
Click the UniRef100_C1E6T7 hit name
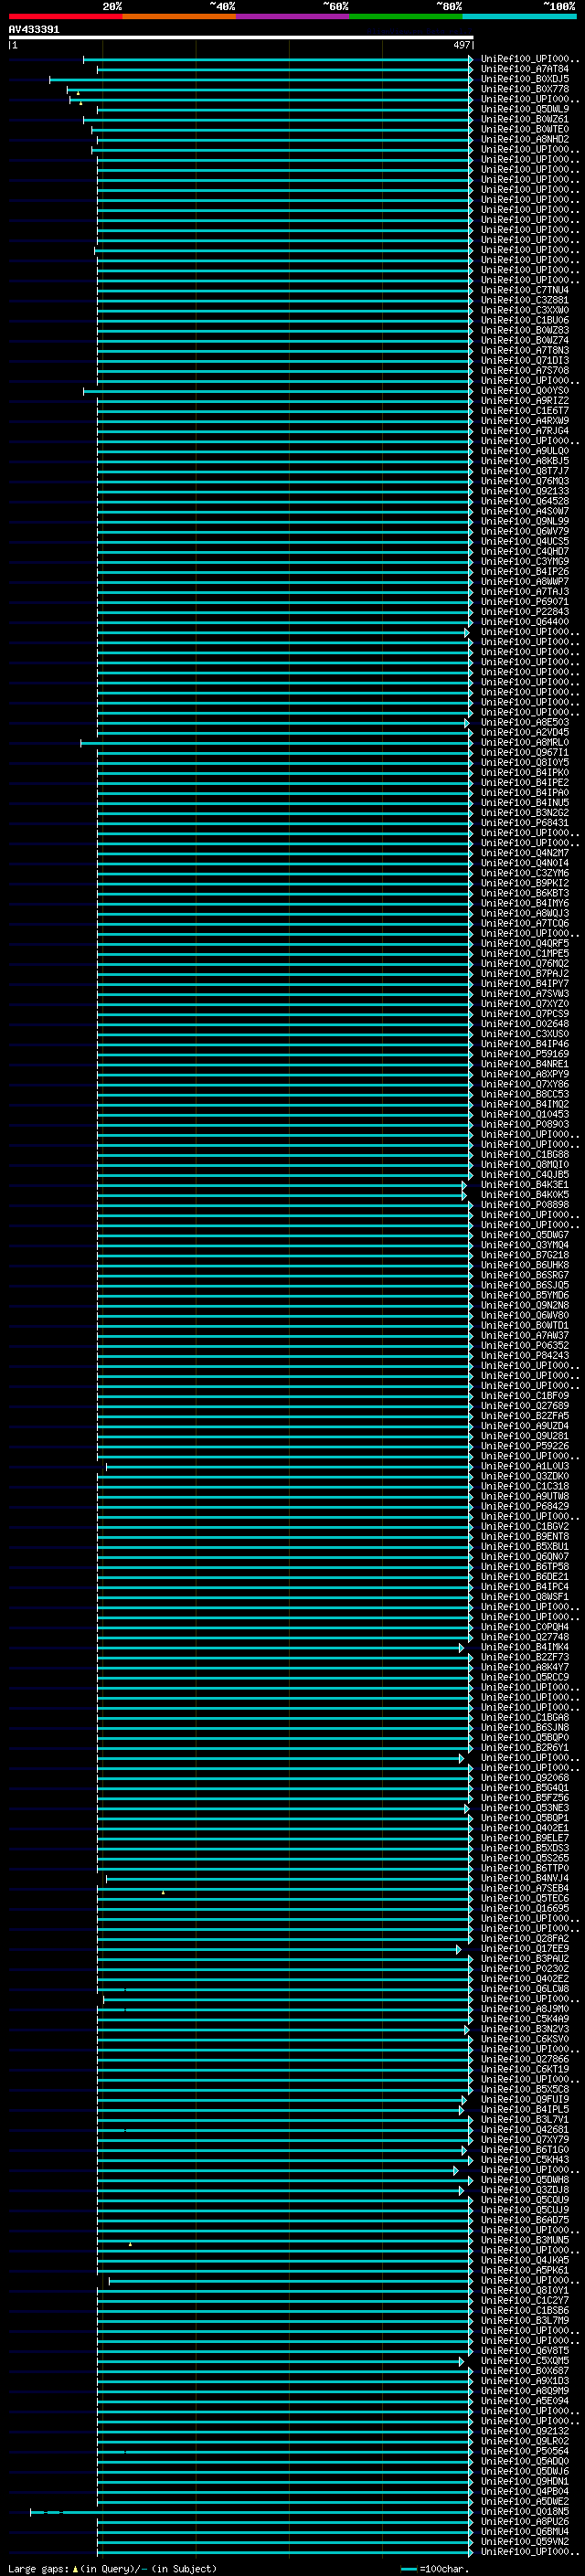[524, 411]
